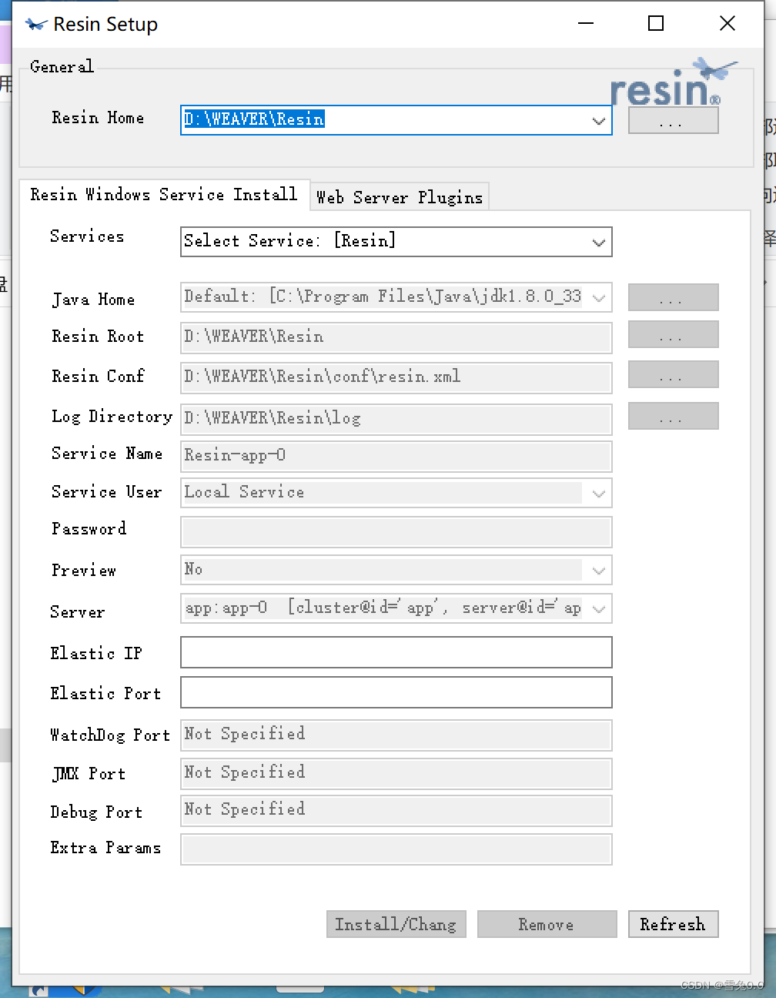Browse for the Resin Root directory
The width and height of the screenshot is (776, 998).
point(673,335)
